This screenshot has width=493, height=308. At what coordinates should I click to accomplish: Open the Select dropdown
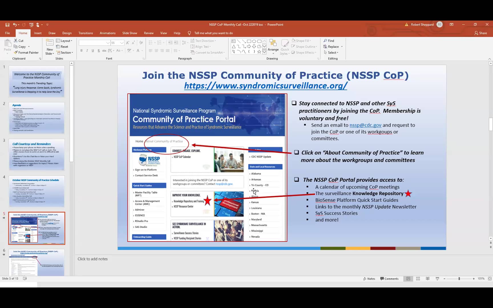click(x=331, y=52)
